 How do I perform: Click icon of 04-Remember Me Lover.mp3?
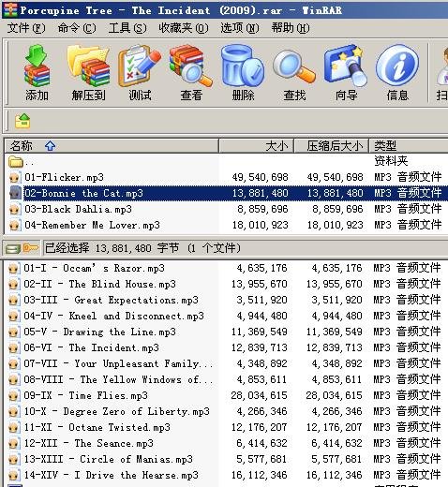pyautogui.click(x=14, y=226)
